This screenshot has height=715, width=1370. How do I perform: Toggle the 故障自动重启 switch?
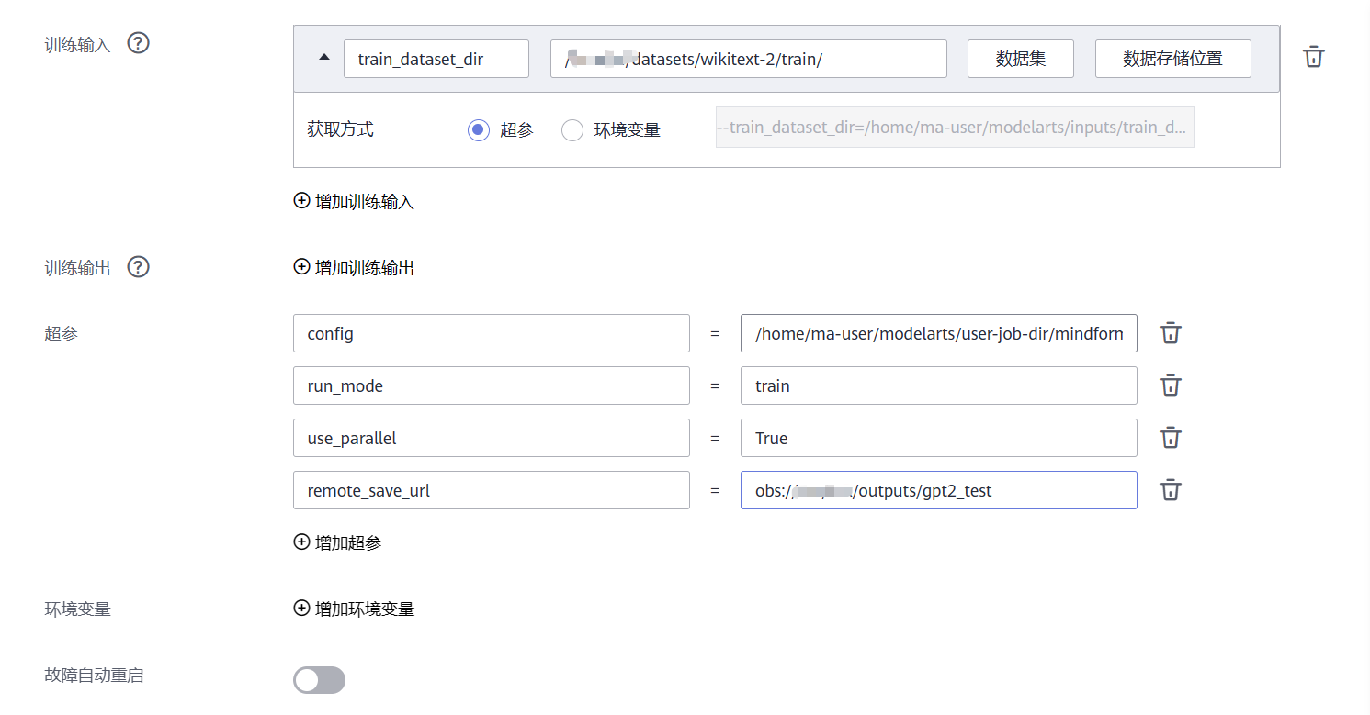click(319, 680)
